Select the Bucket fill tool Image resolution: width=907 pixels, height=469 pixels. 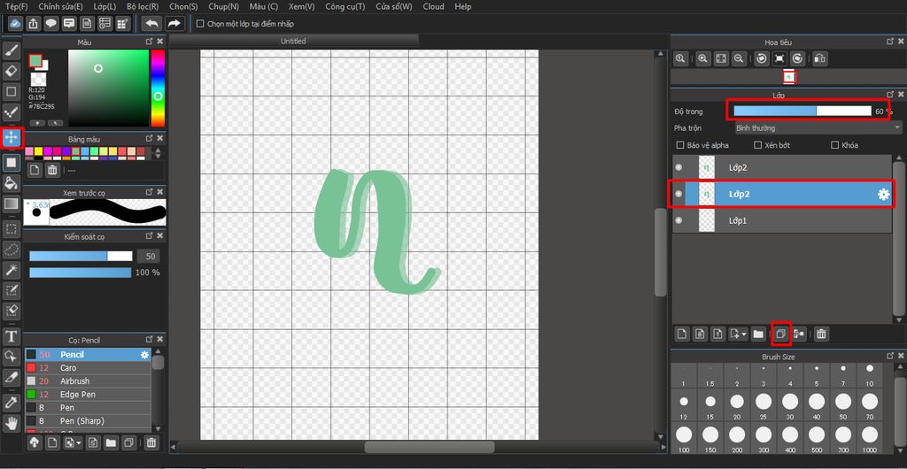pos(11,184)
